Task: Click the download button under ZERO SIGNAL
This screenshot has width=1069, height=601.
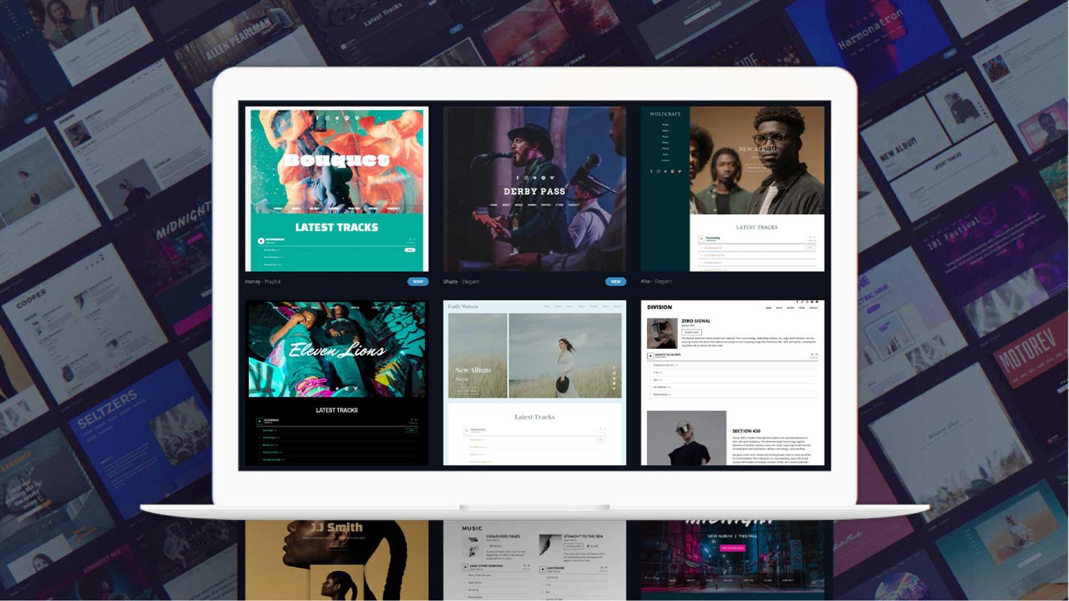Action: pyautogui.click(x=692, y=332)
